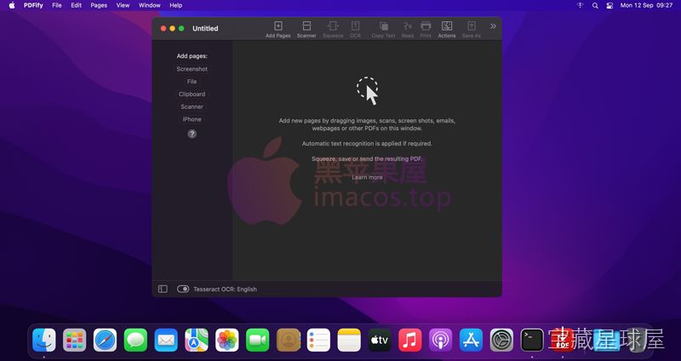
Task: Open FaceTime from the Dock
Action: (258, 341)
